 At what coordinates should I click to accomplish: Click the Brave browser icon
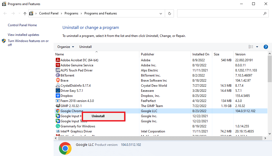point(58,80)
